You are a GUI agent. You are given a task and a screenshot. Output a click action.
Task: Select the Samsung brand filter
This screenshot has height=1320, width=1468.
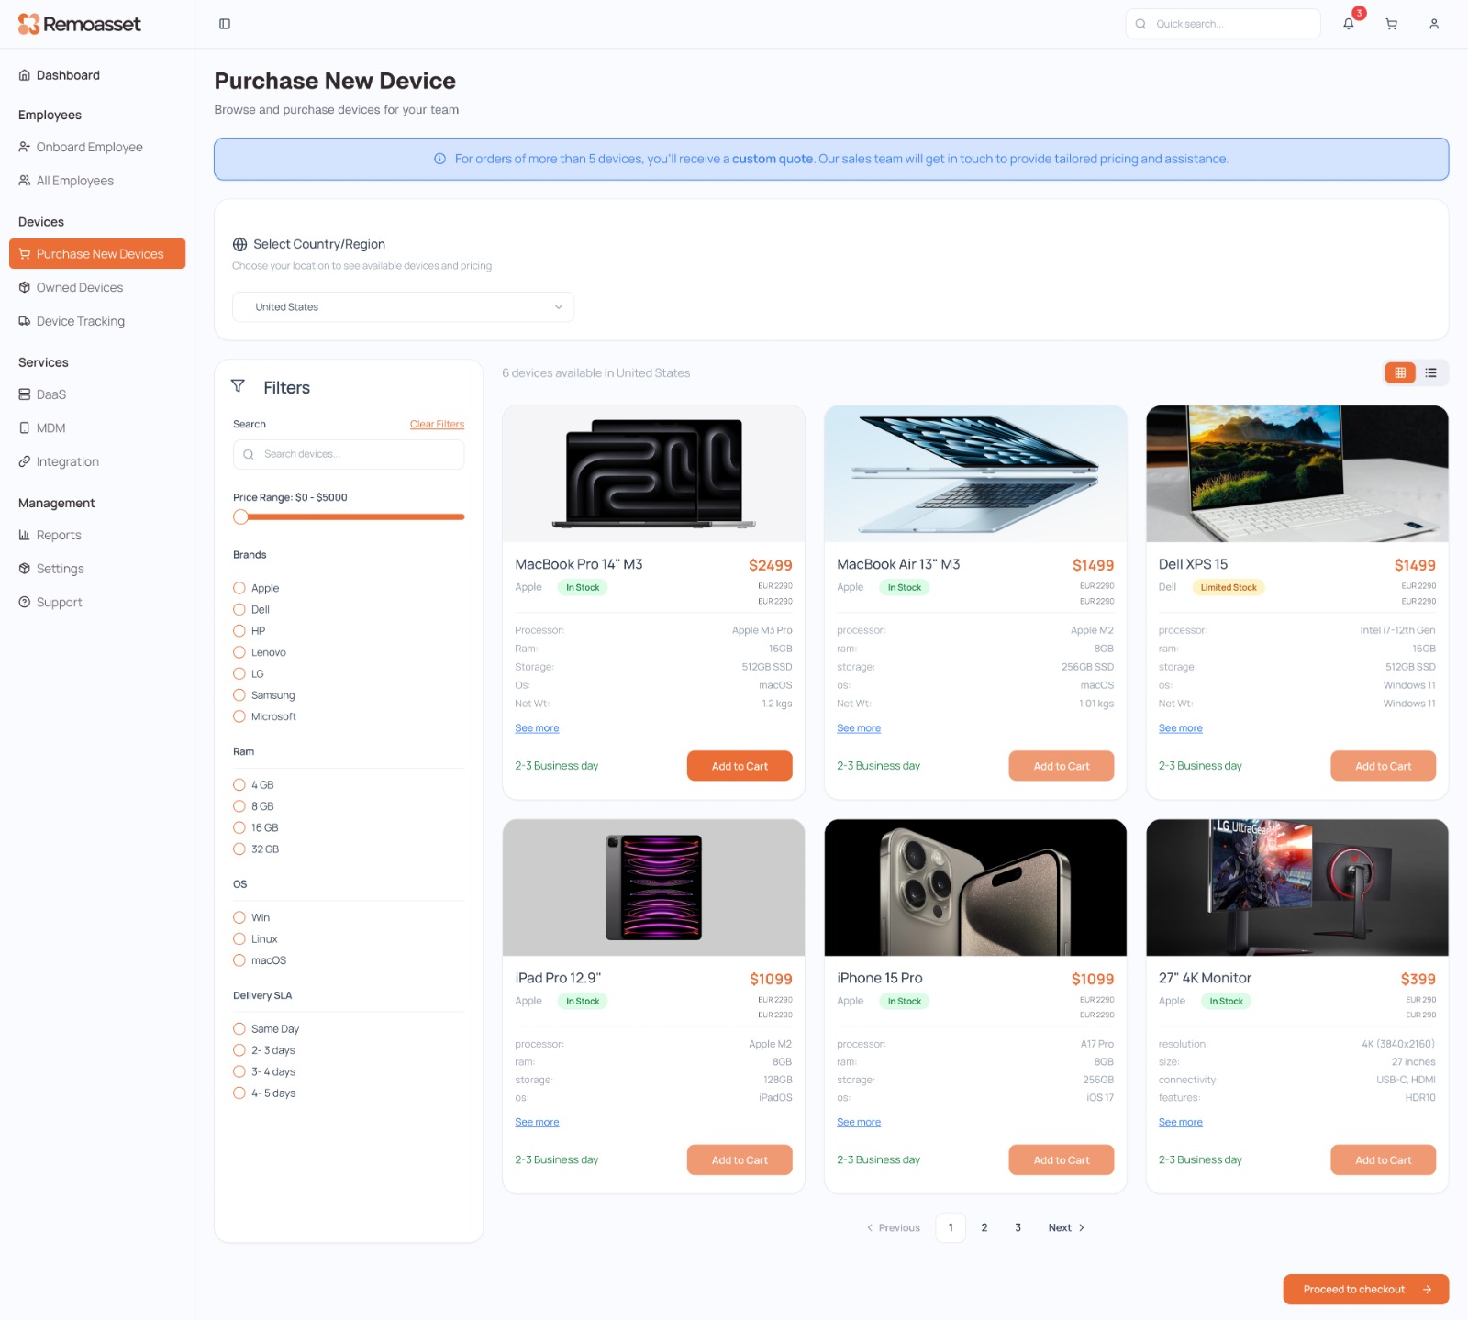coord(239,695)
